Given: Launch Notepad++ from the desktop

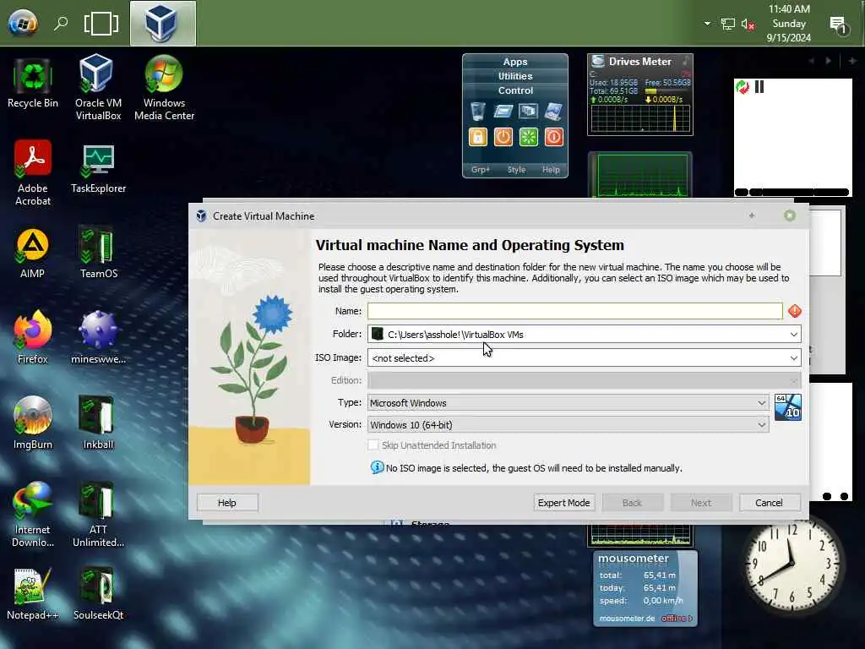Looking at the screenshot, I should 33,594.
